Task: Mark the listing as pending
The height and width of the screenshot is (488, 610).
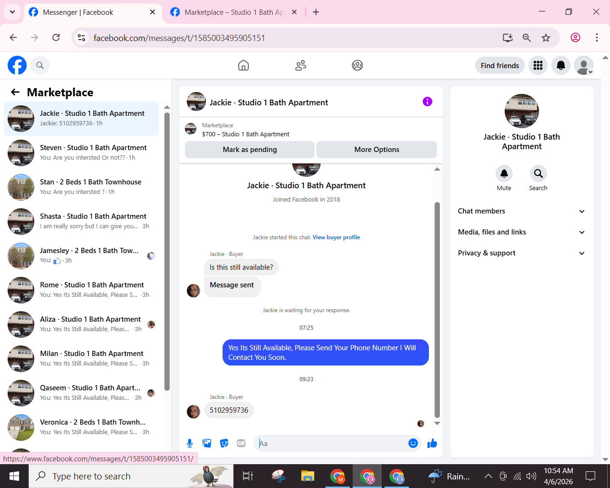Action: 250,150
